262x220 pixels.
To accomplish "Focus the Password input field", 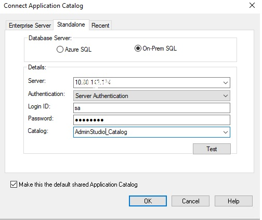I will [152, 120].
